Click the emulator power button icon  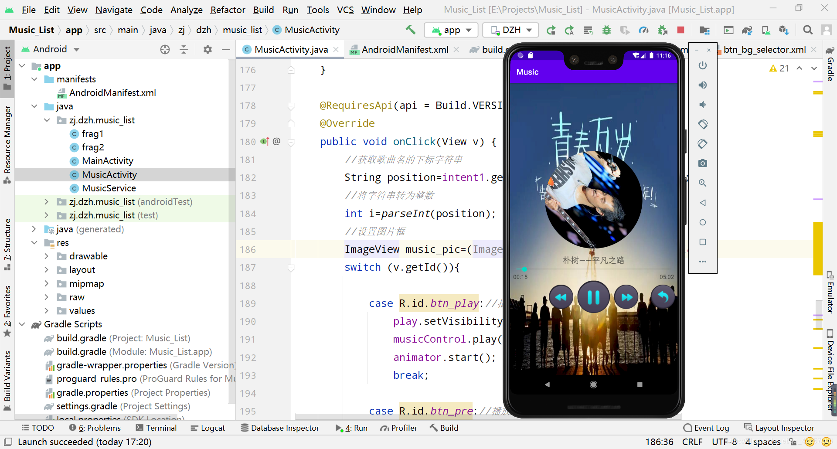coord(703,65)
